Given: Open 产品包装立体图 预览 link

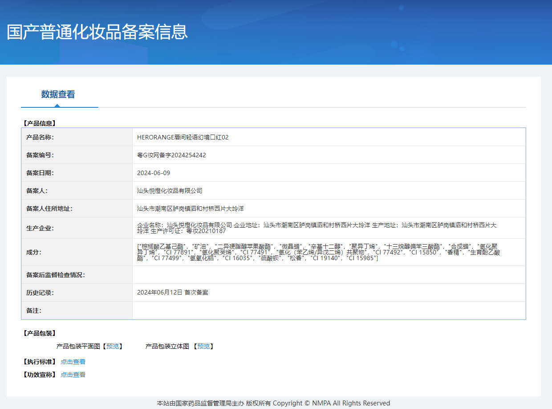Looking at the screenshot, I should pos(203,346).
